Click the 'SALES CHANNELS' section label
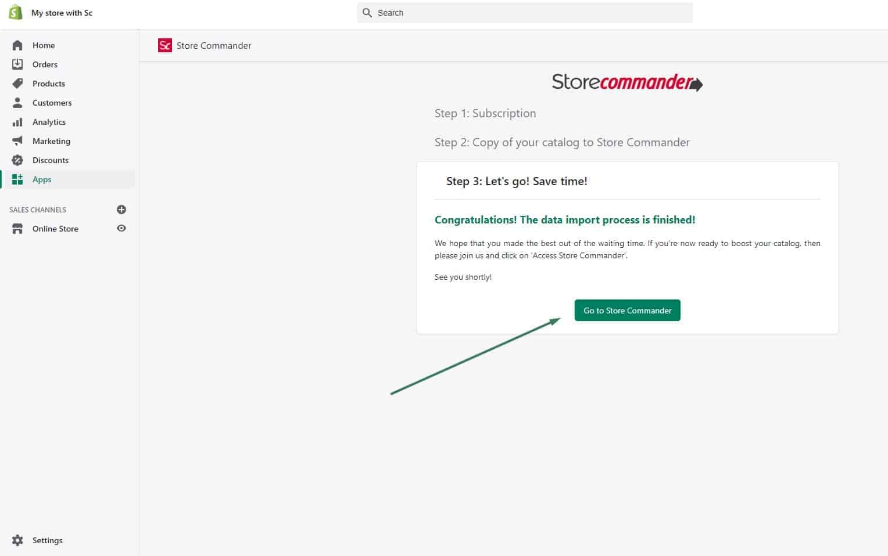The width and height of the screenshot is (888, 556). click(38, 210)
